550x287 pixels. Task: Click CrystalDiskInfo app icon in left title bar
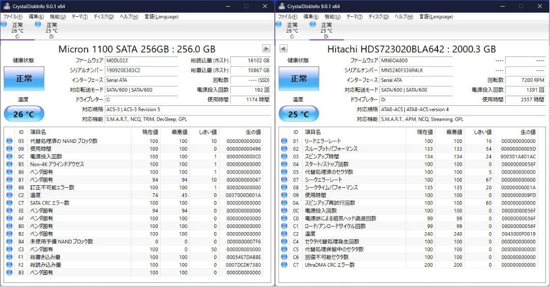[x=7, y=6]
